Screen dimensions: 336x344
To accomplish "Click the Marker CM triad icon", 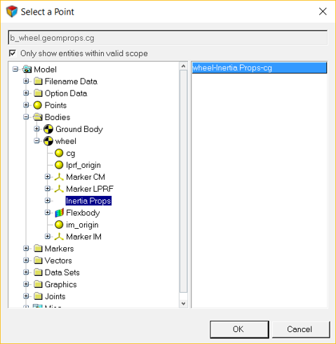I will point(59,177).
